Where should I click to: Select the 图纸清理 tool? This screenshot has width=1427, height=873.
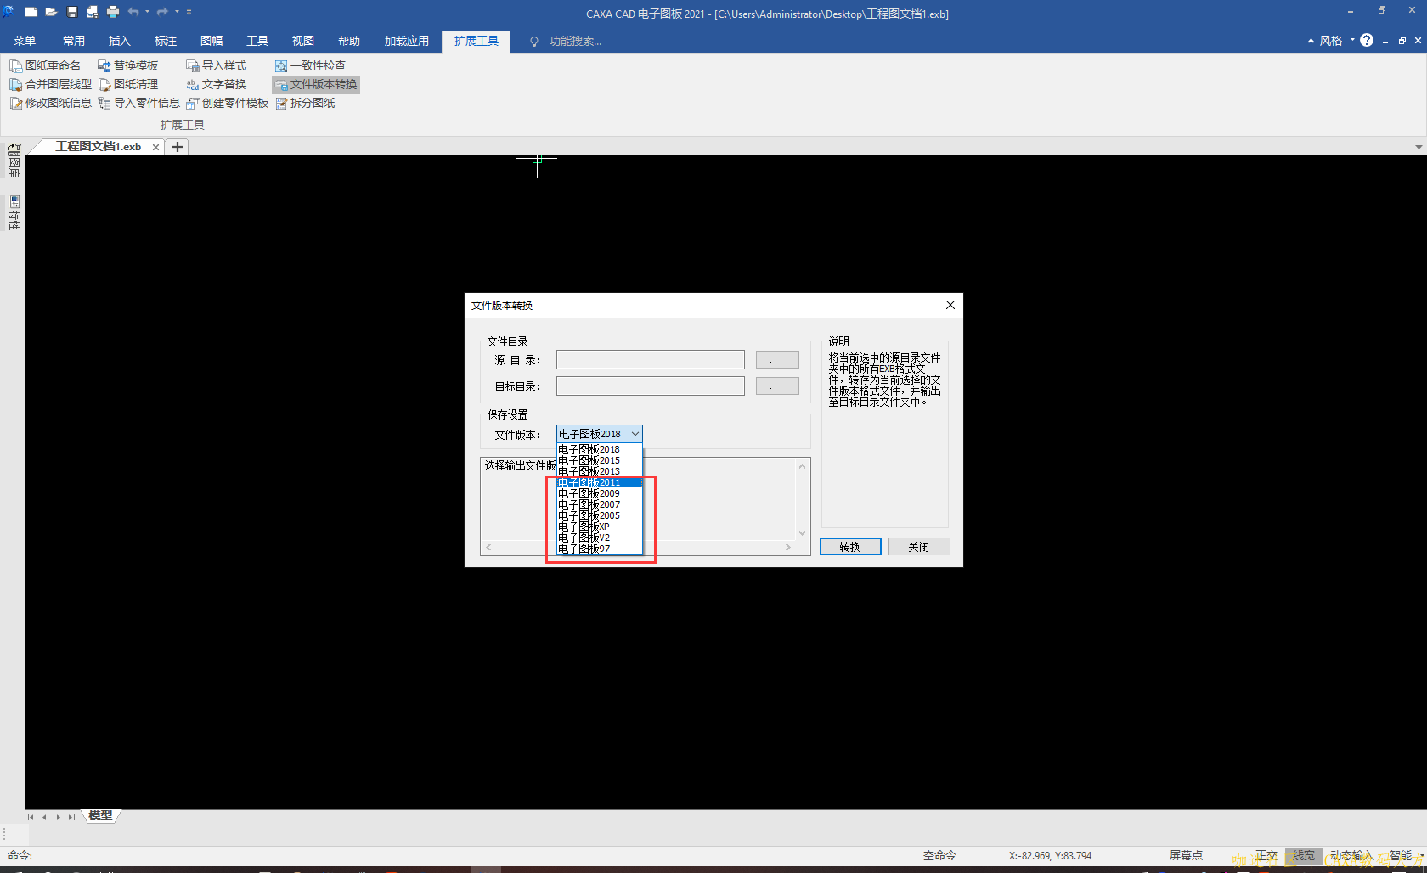(127, 84)
